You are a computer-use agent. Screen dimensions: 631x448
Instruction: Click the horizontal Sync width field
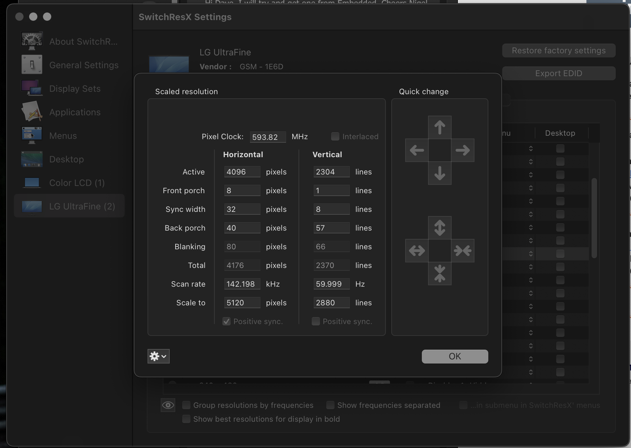pos(242,209)
